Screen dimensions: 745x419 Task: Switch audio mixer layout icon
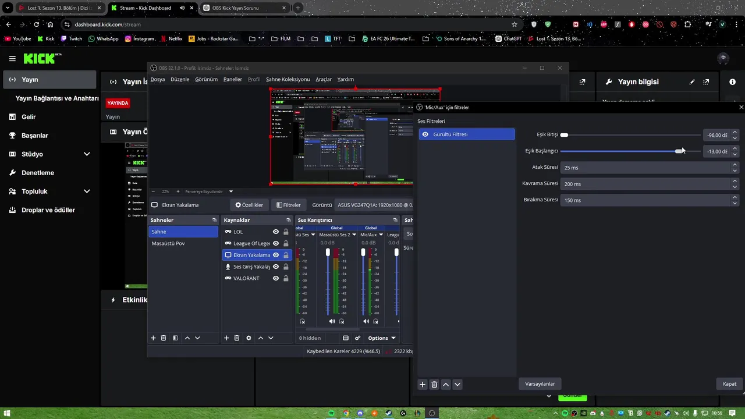point(346,338)
